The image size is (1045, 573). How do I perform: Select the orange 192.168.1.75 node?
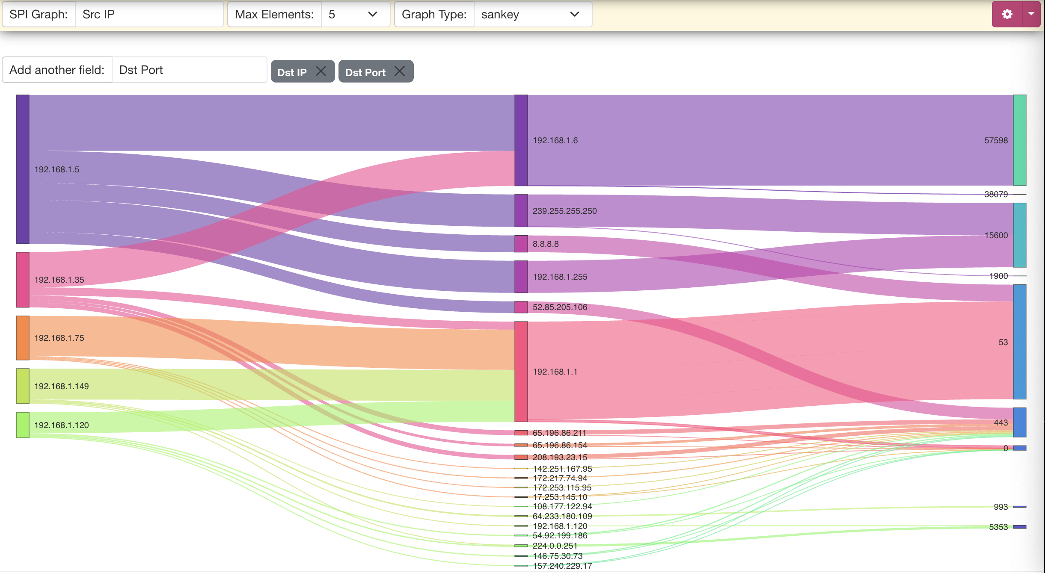(x=23, y=338)
